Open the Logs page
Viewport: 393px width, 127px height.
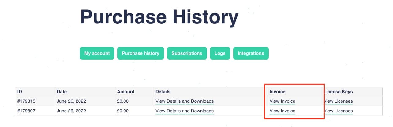pyautogui.click(x=220, y=53)
